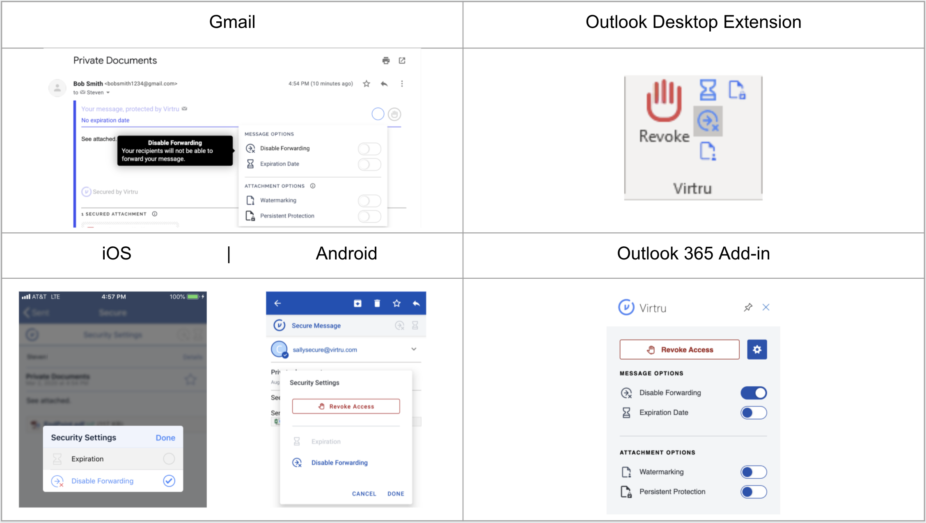Viewport: 926px width, 523px height.
Task: Toggle Disable Forwarding in Gmail message options
Action: (x=369, y=149)
